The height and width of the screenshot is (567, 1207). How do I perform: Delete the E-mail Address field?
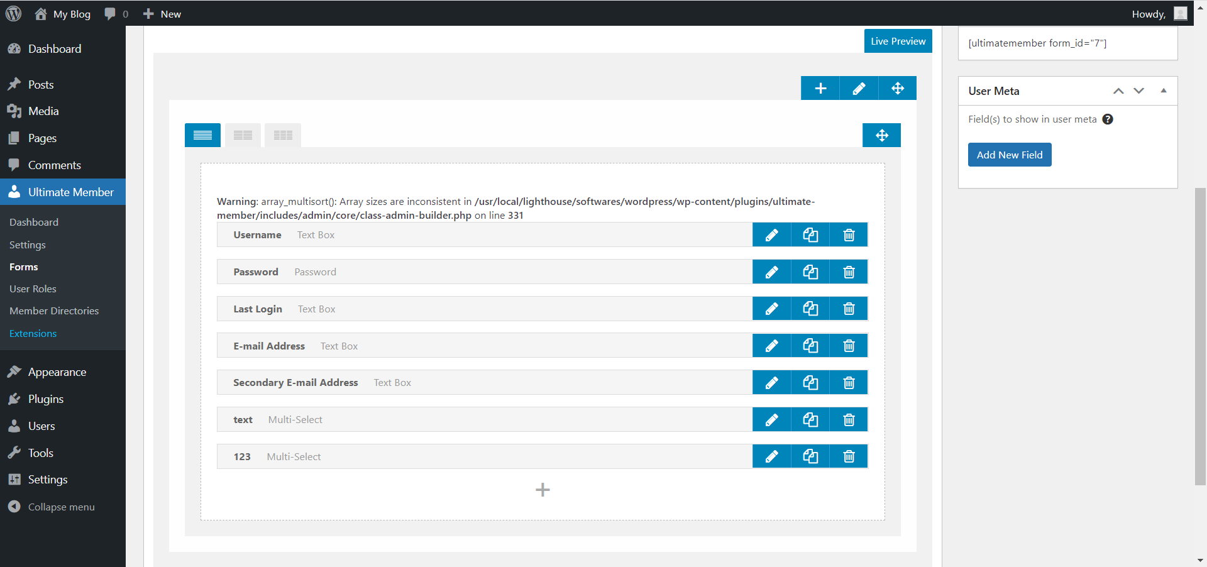[849, 346]
